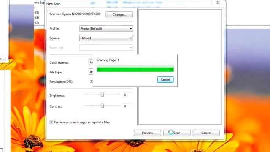Viewport: 270px width, 152px height.
Task: Click the Profile: label
Action: click(x=54, y=28)
